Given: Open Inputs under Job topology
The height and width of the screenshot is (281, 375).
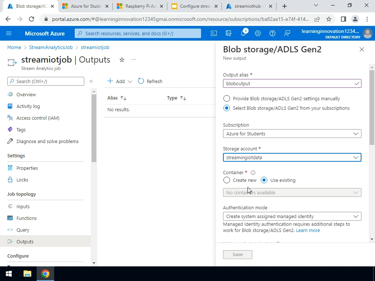Looking at the screenshot, I should point(23,207).
